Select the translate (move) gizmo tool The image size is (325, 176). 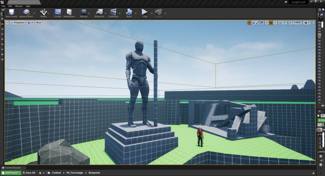(x=249, y=23)
